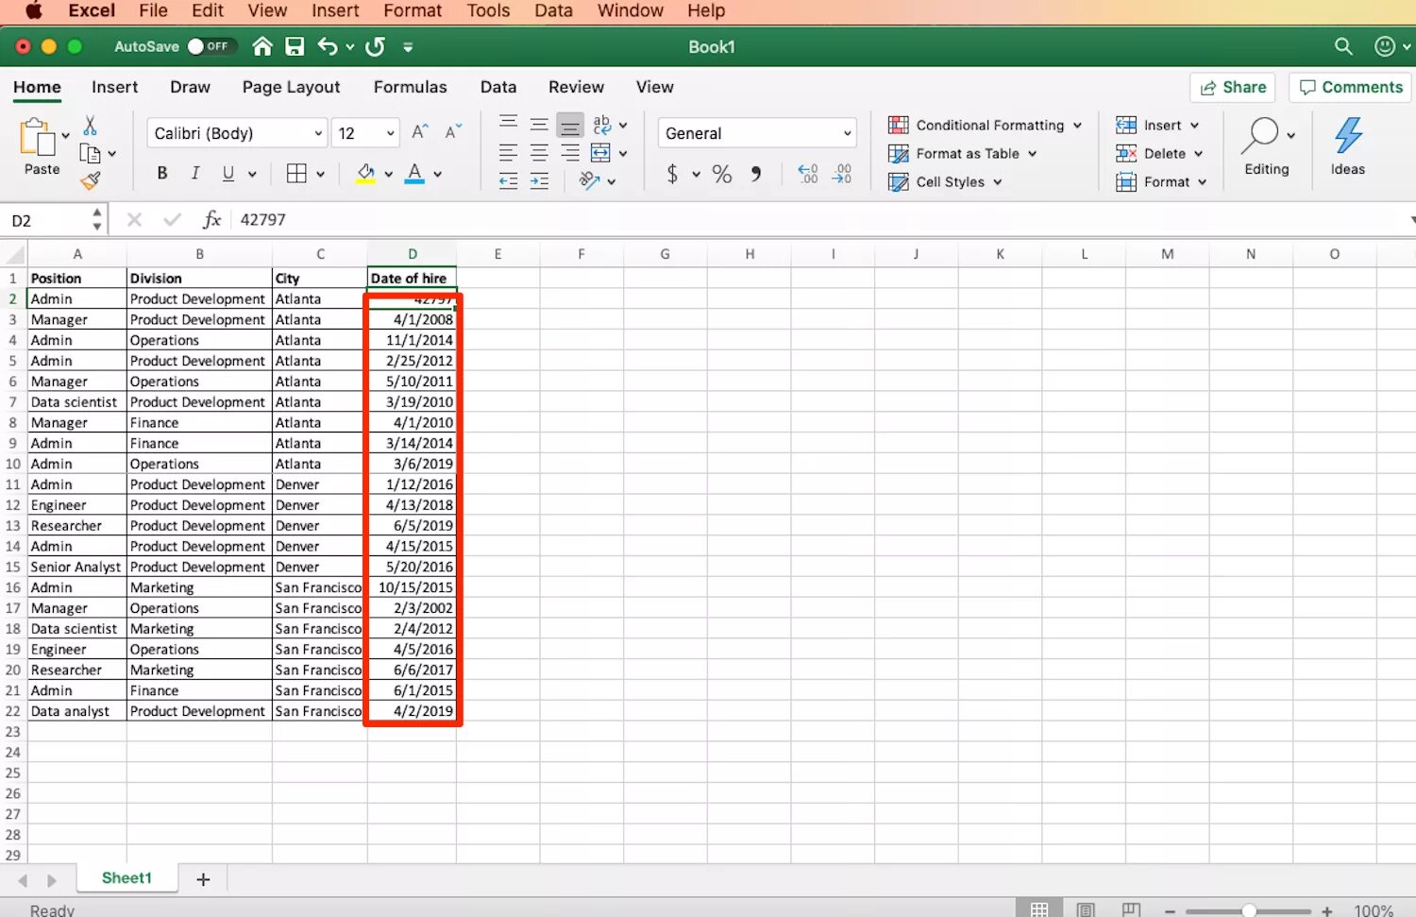Align text to the right
Screen dimensions: 1416x917
[570, 152]
